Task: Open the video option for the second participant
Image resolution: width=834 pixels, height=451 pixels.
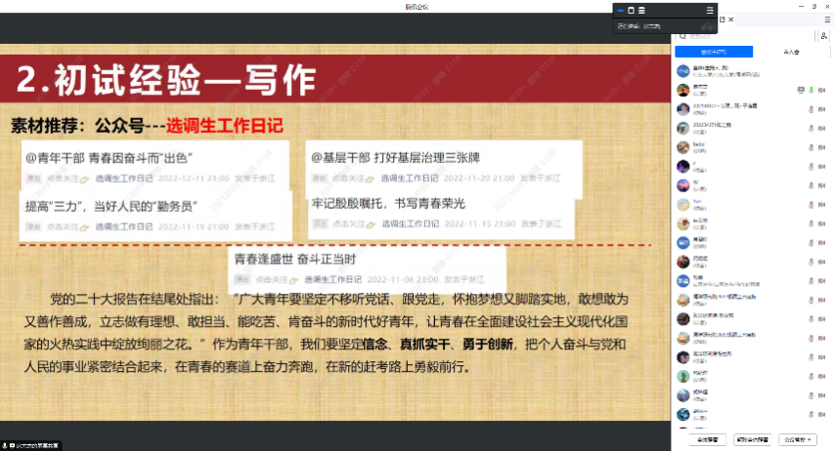Action: pyautogui.click(x=822, y=90)
